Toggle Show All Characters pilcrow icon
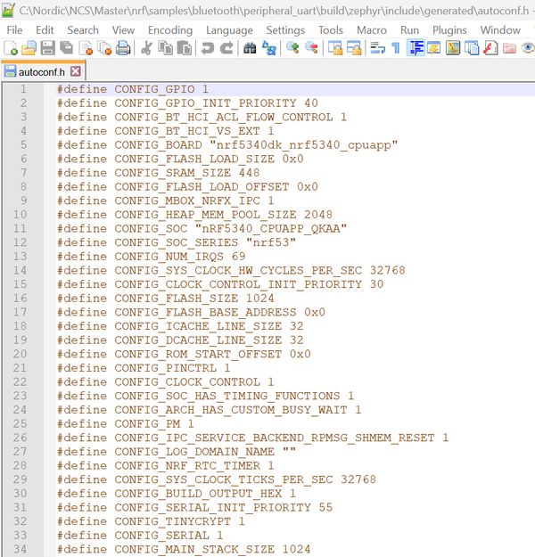The height and width of the screenshot is (557, 535). [x=396, y=48]
